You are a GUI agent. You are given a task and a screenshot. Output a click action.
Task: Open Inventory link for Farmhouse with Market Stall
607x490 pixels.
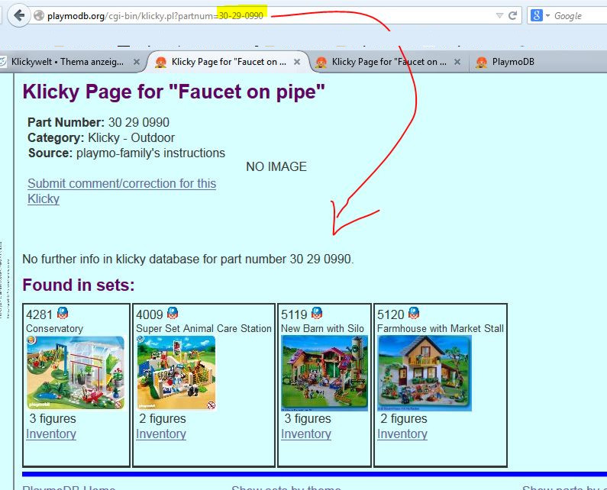(402, 434)
